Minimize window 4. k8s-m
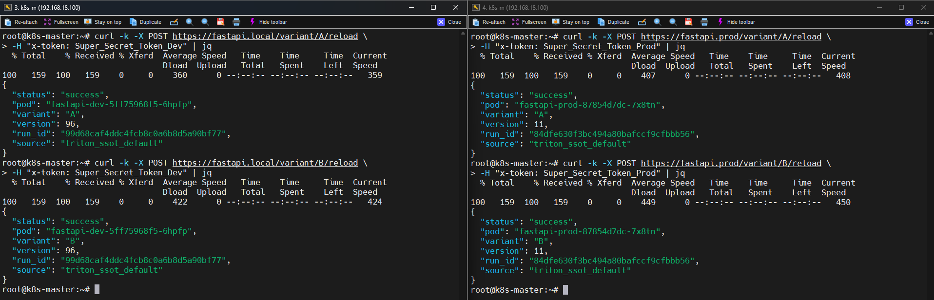934x300 pixels. click(879, 7)
